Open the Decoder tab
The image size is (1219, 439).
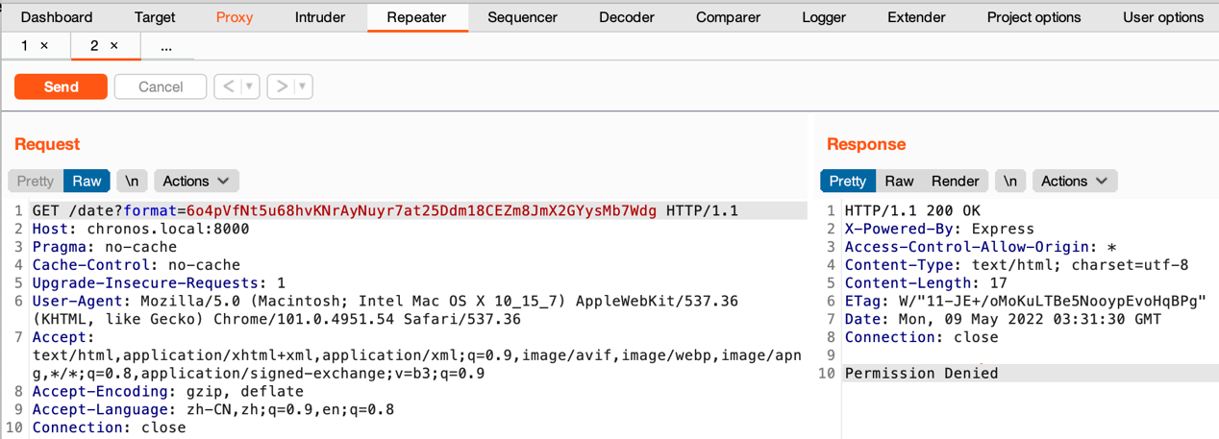click(626, 17)
